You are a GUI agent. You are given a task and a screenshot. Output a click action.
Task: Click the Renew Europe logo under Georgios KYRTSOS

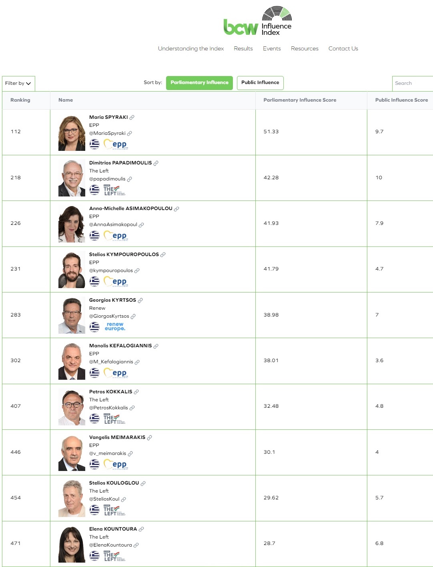(115, 327)
